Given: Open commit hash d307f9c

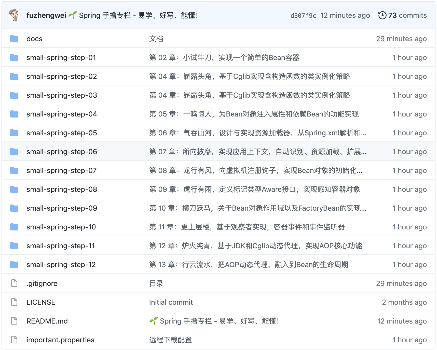Looking at the screenshot, I should [303, 16].
